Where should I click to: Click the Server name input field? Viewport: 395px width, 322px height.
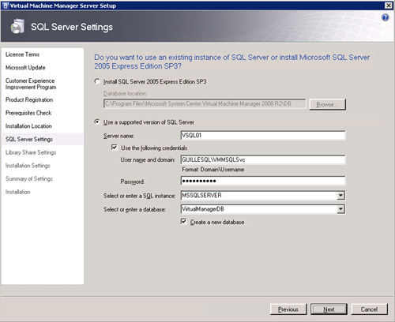coord(263,136)
